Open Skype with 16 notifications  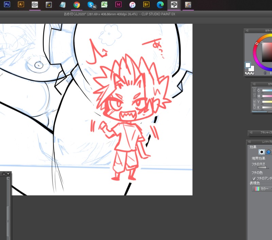point(91,5)
